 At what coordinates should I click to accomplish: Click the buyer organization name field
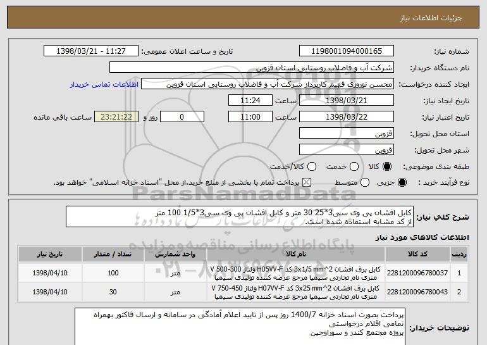(252, 68)
